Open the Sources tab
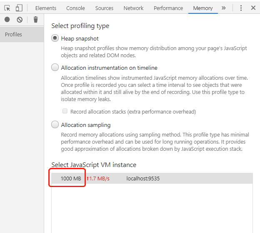Image resolution: width=260 pixels, height=233 pixels. click(104, 8)
